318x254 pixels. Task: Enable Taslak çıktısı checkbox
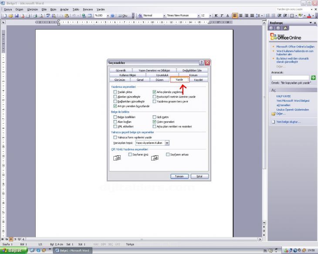coord(115,92)
